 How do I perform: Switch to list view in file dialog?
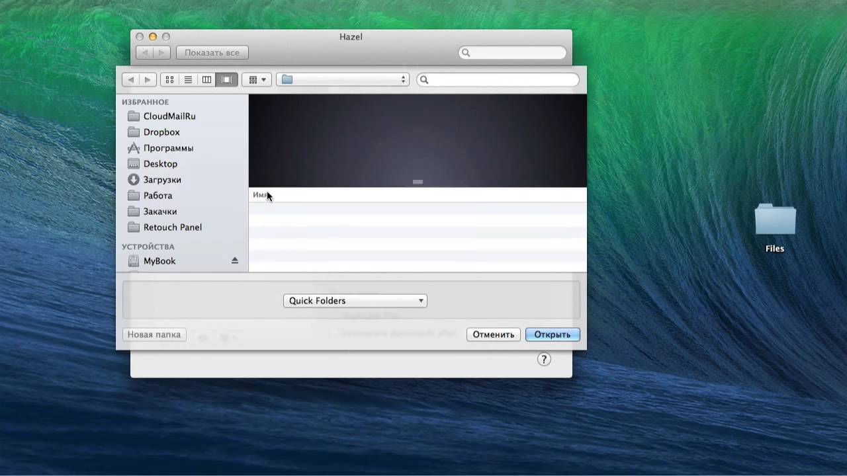pyautogui.click(x=188, y=79)
